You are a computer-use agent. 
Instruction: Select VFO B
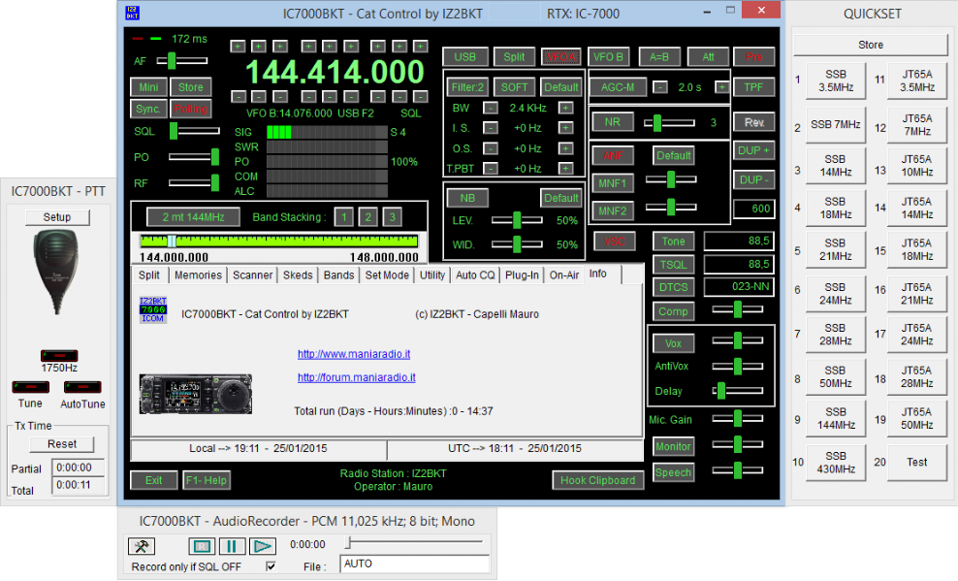(608, 57)
